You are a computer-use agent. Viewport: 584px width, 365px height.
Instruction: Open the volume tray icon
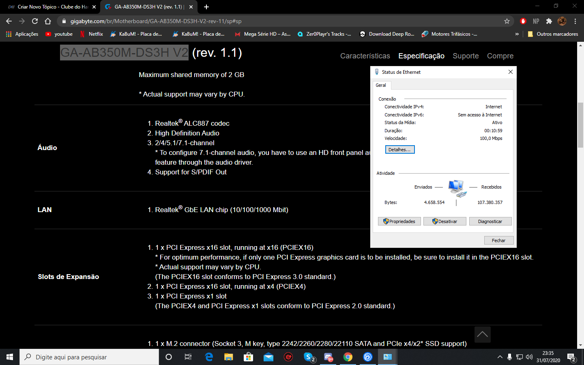coord(529,357)
